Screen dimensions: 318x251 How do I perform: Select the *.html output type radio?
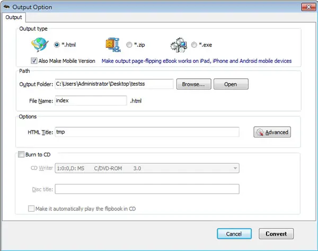[x=57, y=45]
